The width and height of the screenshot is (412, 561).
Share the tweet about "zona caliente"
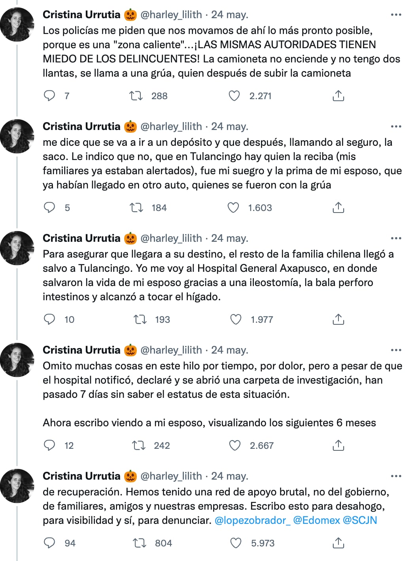click(338, 96)
